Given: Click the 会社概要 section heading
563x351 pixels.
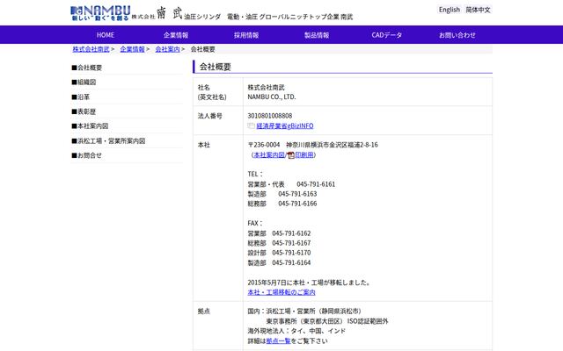Looking at the screenshot, I should [216, 67].
